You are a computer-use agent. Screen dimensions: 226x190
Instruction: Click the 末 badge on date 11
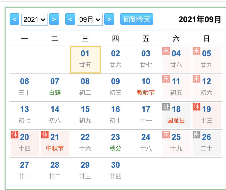(x=166, y=79)
